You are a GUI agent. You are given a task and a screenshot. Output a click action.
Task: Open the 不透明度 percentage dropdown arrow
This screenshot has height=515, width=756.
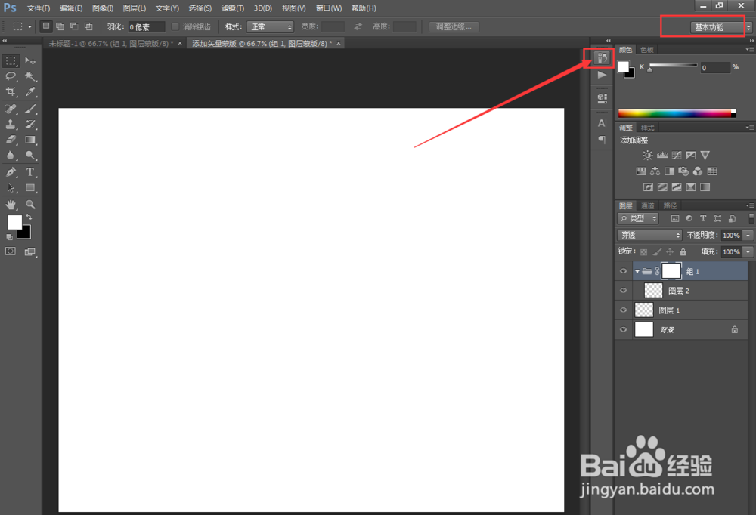pyautogui.click(x=748, y=235)
